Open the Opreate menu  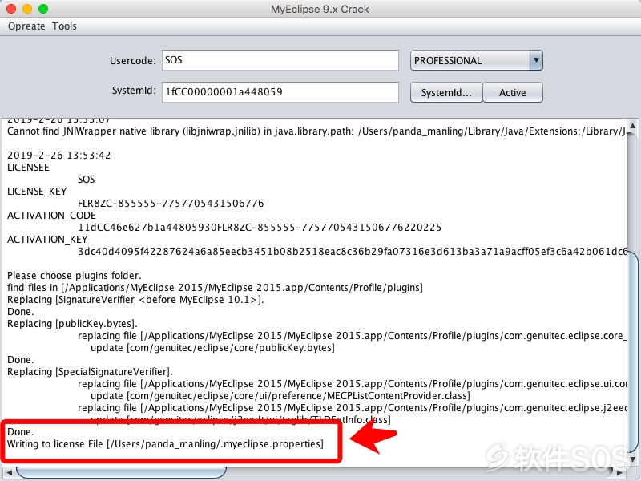tap(26, 26)
